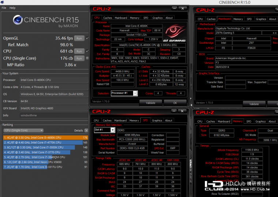Run the OpenGL benchmark

(x=79, y=38)
